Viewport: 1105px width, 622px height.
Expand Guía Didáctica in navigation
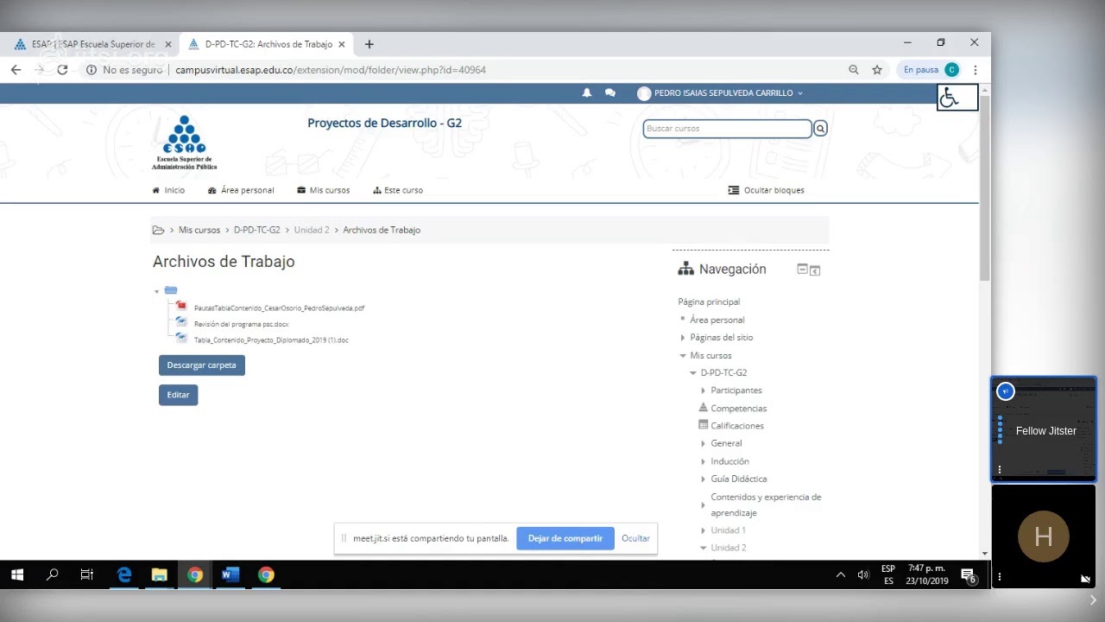704,479
